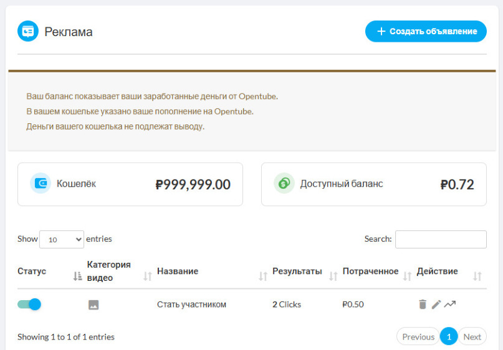Open the show entries dropdown
The image size is (503, 350).
(61, 239)
